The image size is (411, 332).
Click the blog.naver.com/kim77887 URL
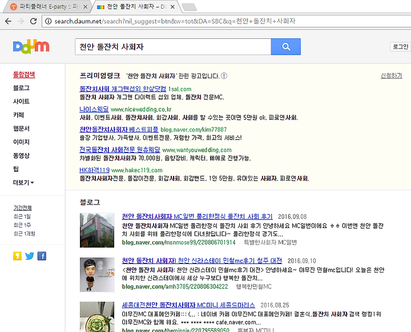pyautogui.click(x=194, y=130)
